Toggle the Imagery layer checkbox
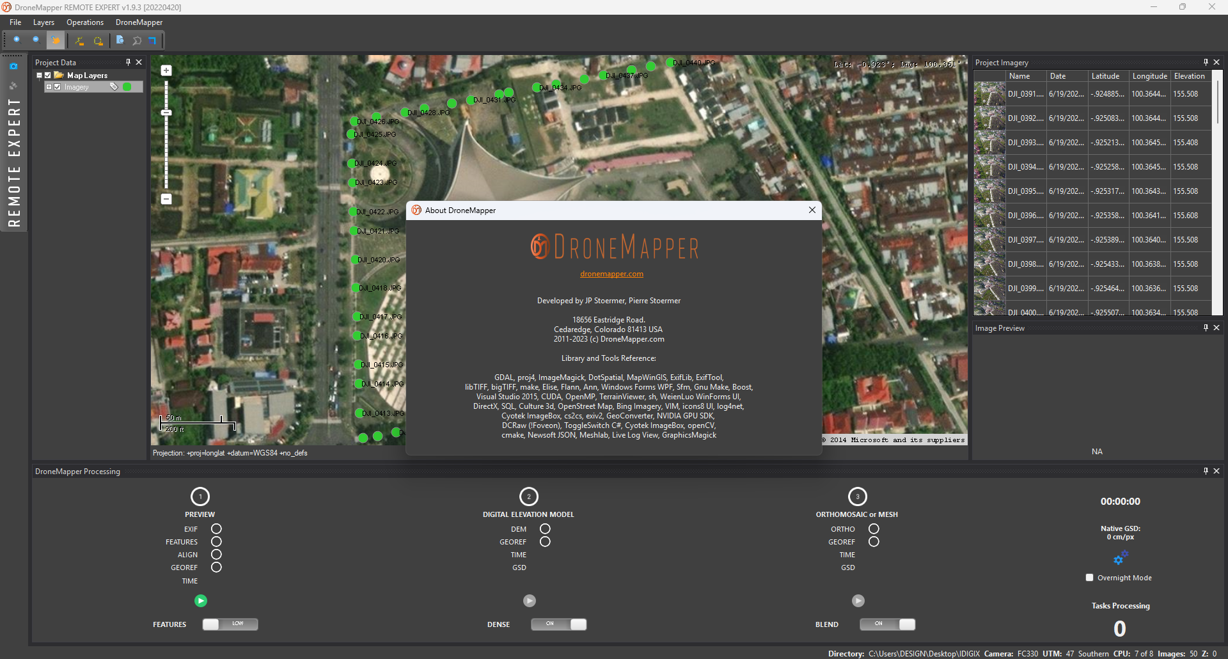Viewport: 1228px width, 659px height. 57,87
